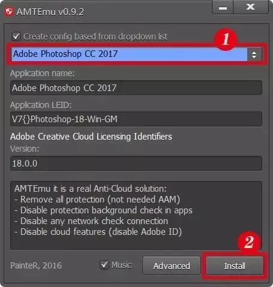
Task: Uncheck the Music checkbox
Action: 104,265
